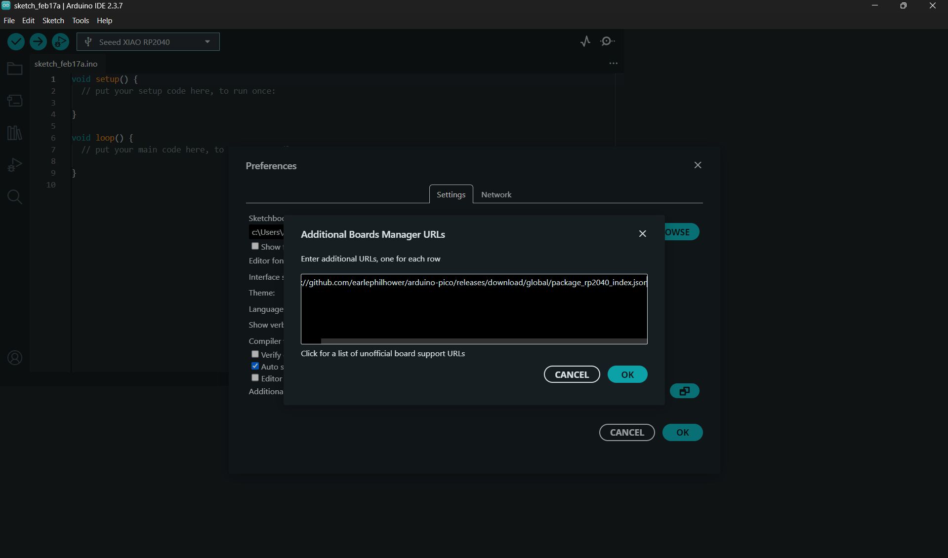948x558 pixels.
Task: Close the Additional Boards Manager URLs dialog
Action: (642, 234)
